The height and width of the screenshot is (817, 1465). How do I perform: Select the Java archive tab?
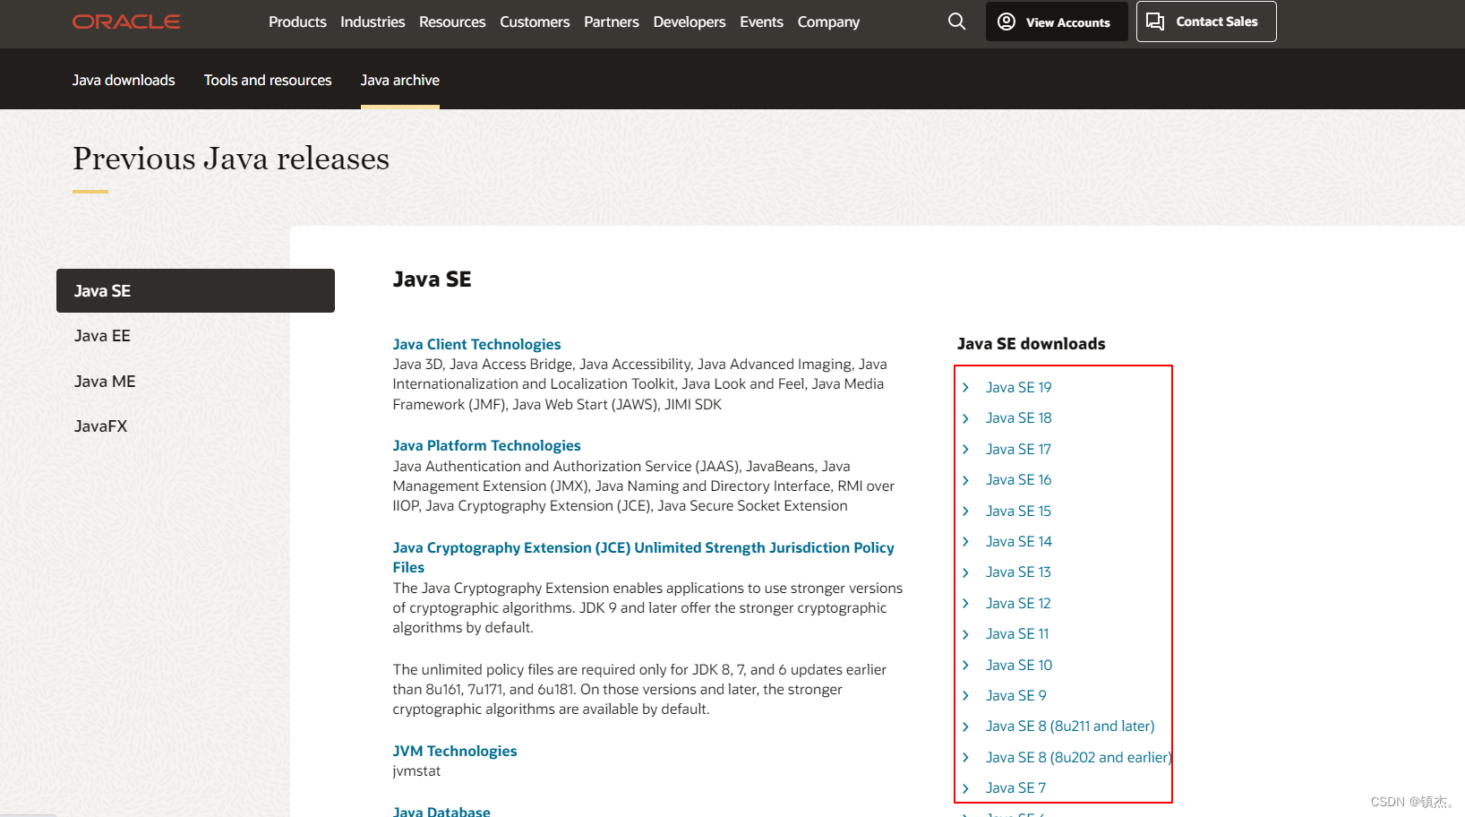[x=400, y=80]
